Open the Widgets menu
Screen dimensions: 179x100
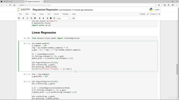pos(65,14)
